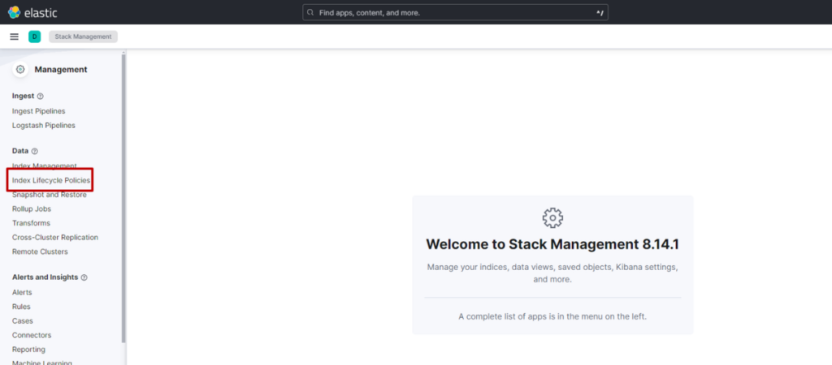Click the Management gear icon in sidebar
The image size is (832, 365).
[x=20, y=70]
